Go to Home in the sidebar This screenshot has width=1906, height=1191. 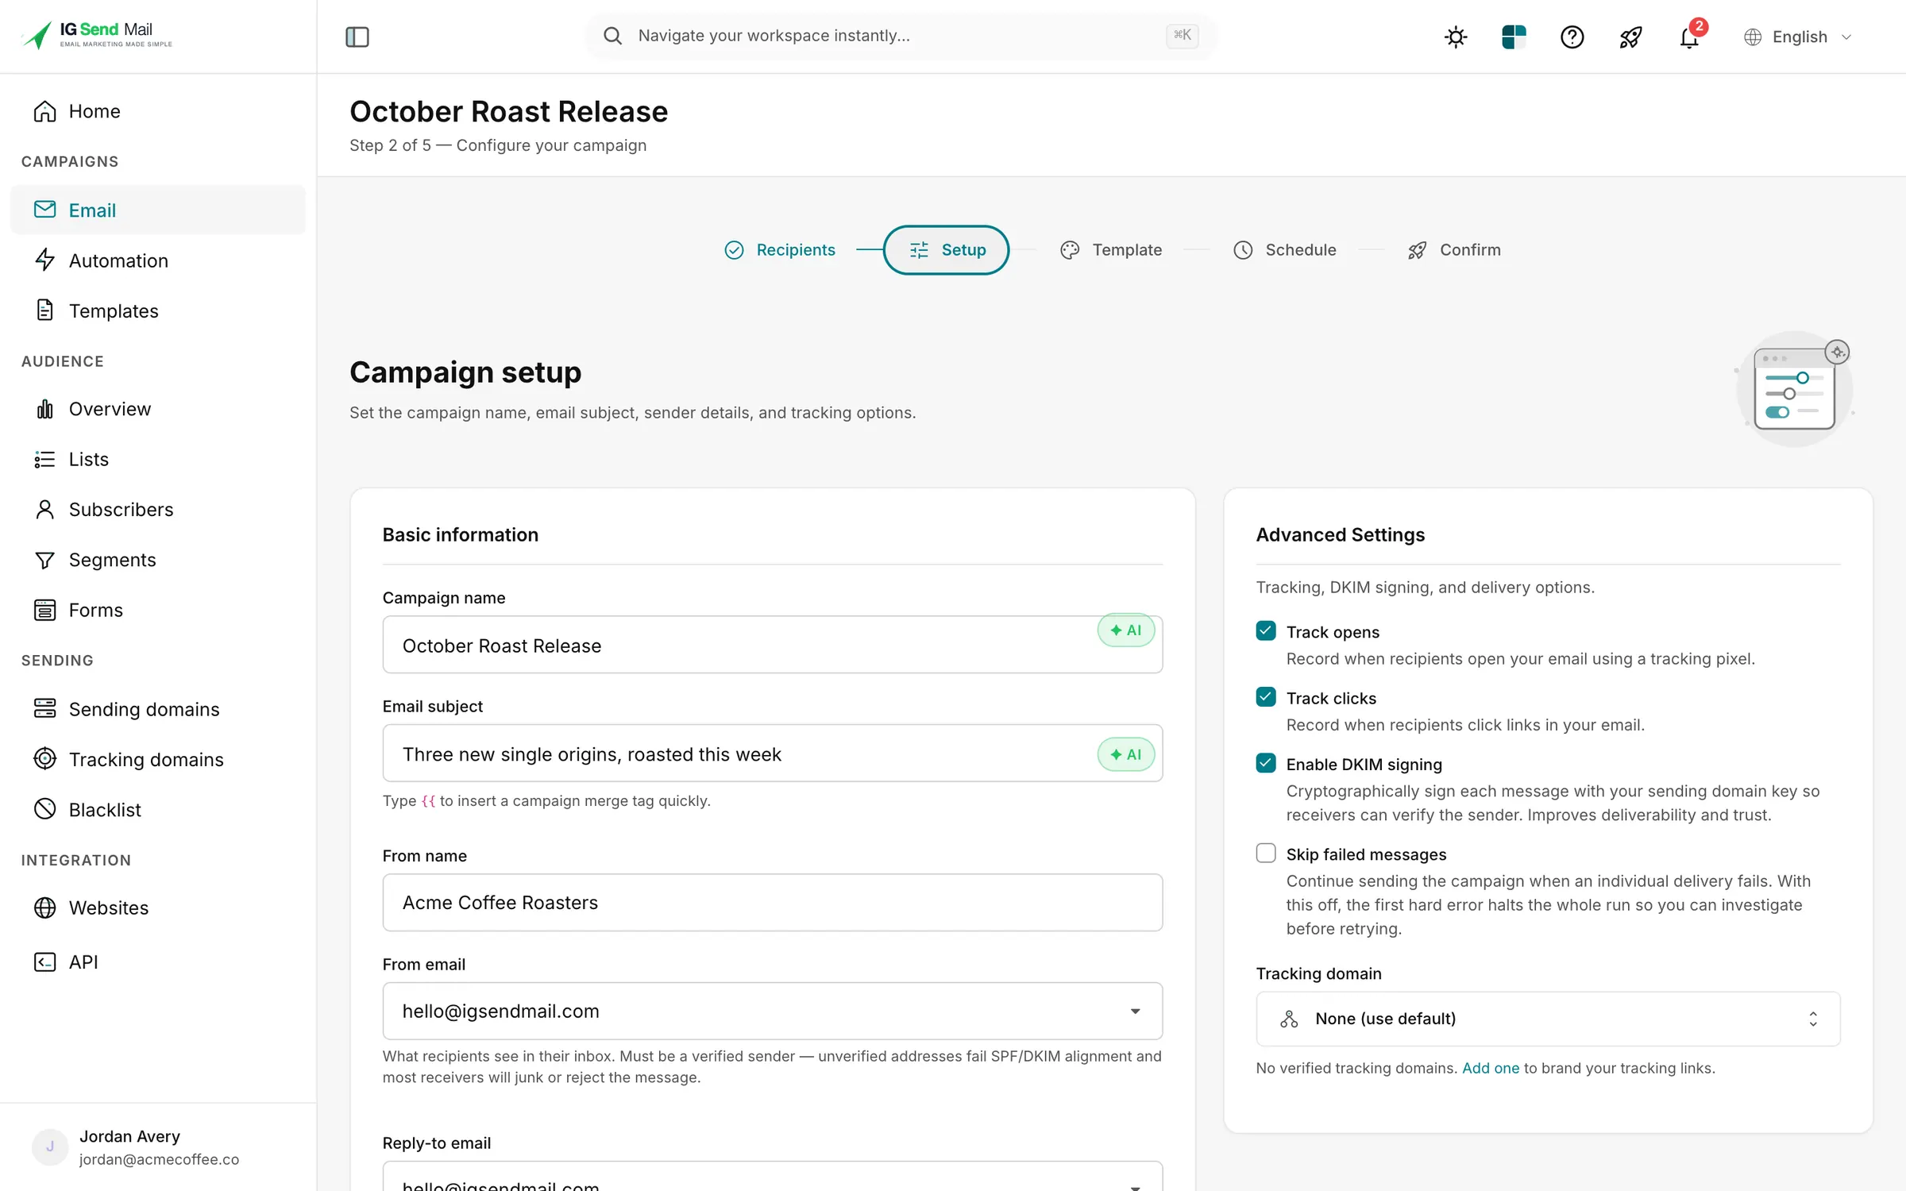coord(157,111)
